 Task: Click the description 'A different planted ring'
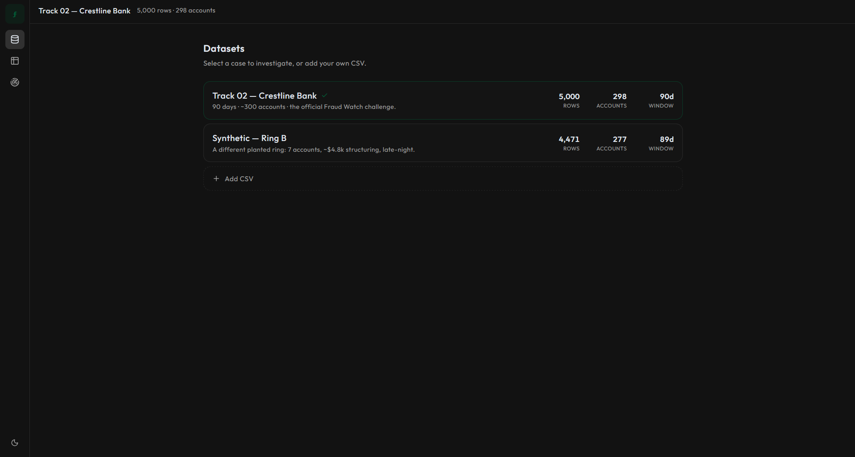(x=314, y=150)
